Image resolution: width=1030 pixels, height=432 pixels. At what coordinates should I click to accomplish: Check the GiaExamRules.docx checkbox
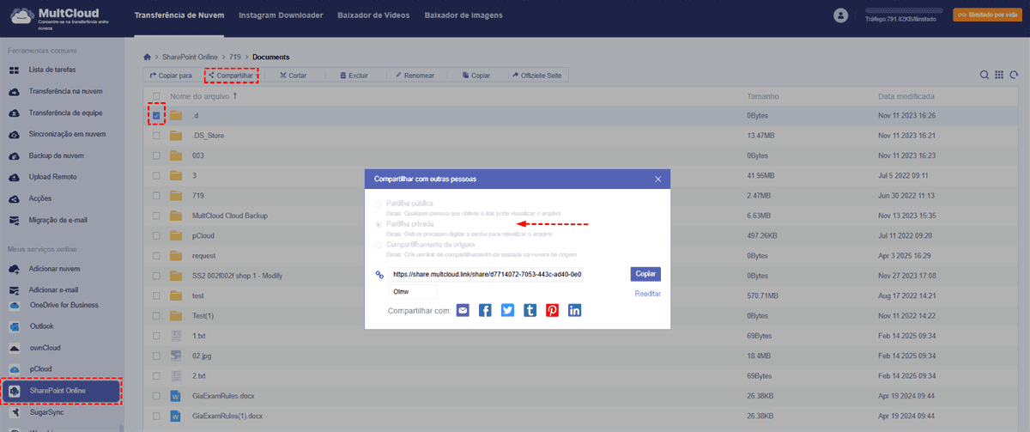(155, 396)
